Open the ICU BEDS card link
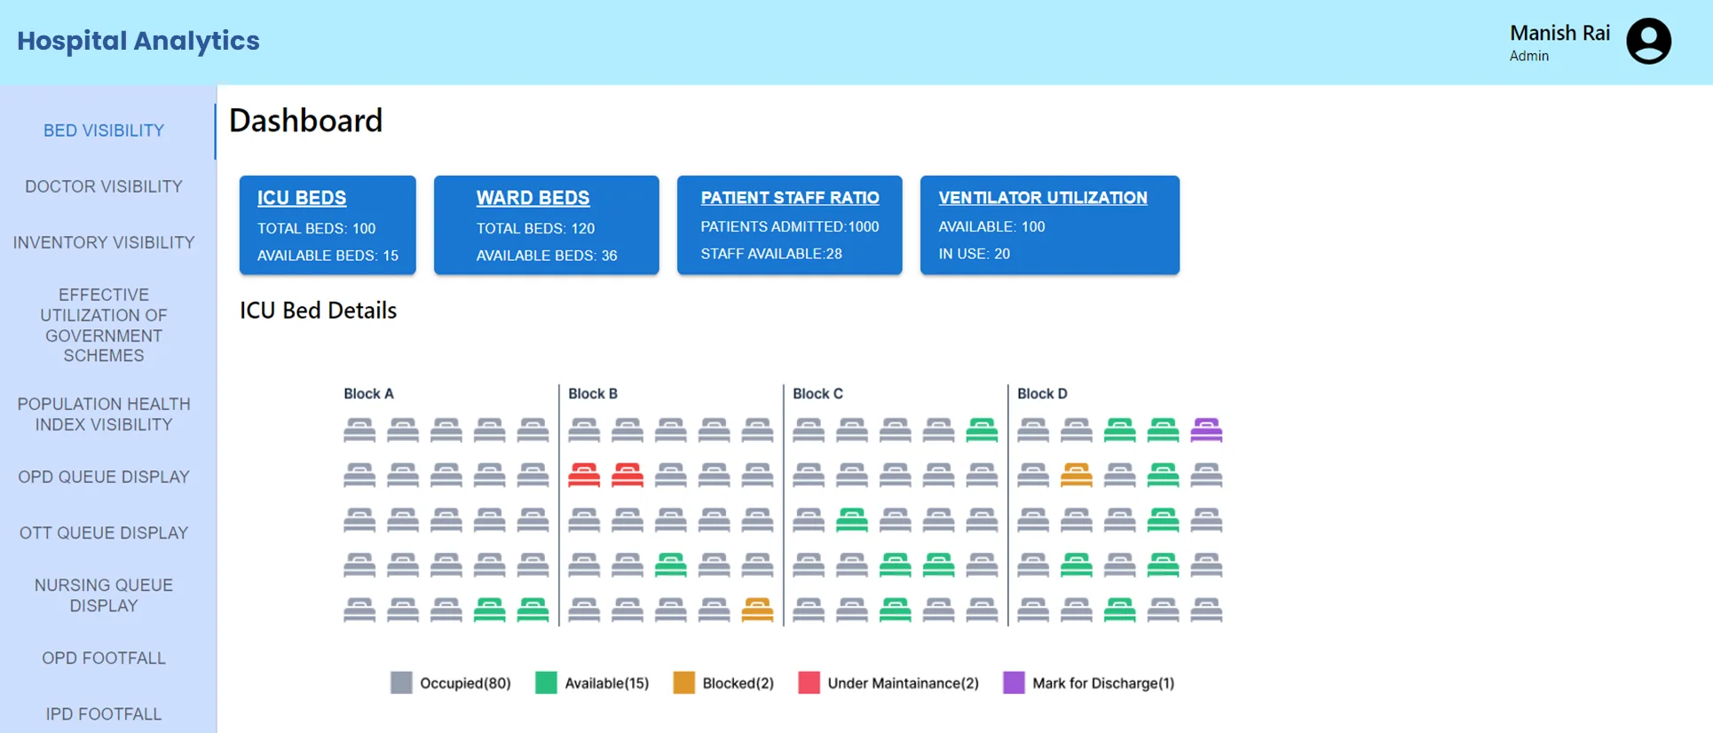The image size is (1713, 733). pos(302,198)
